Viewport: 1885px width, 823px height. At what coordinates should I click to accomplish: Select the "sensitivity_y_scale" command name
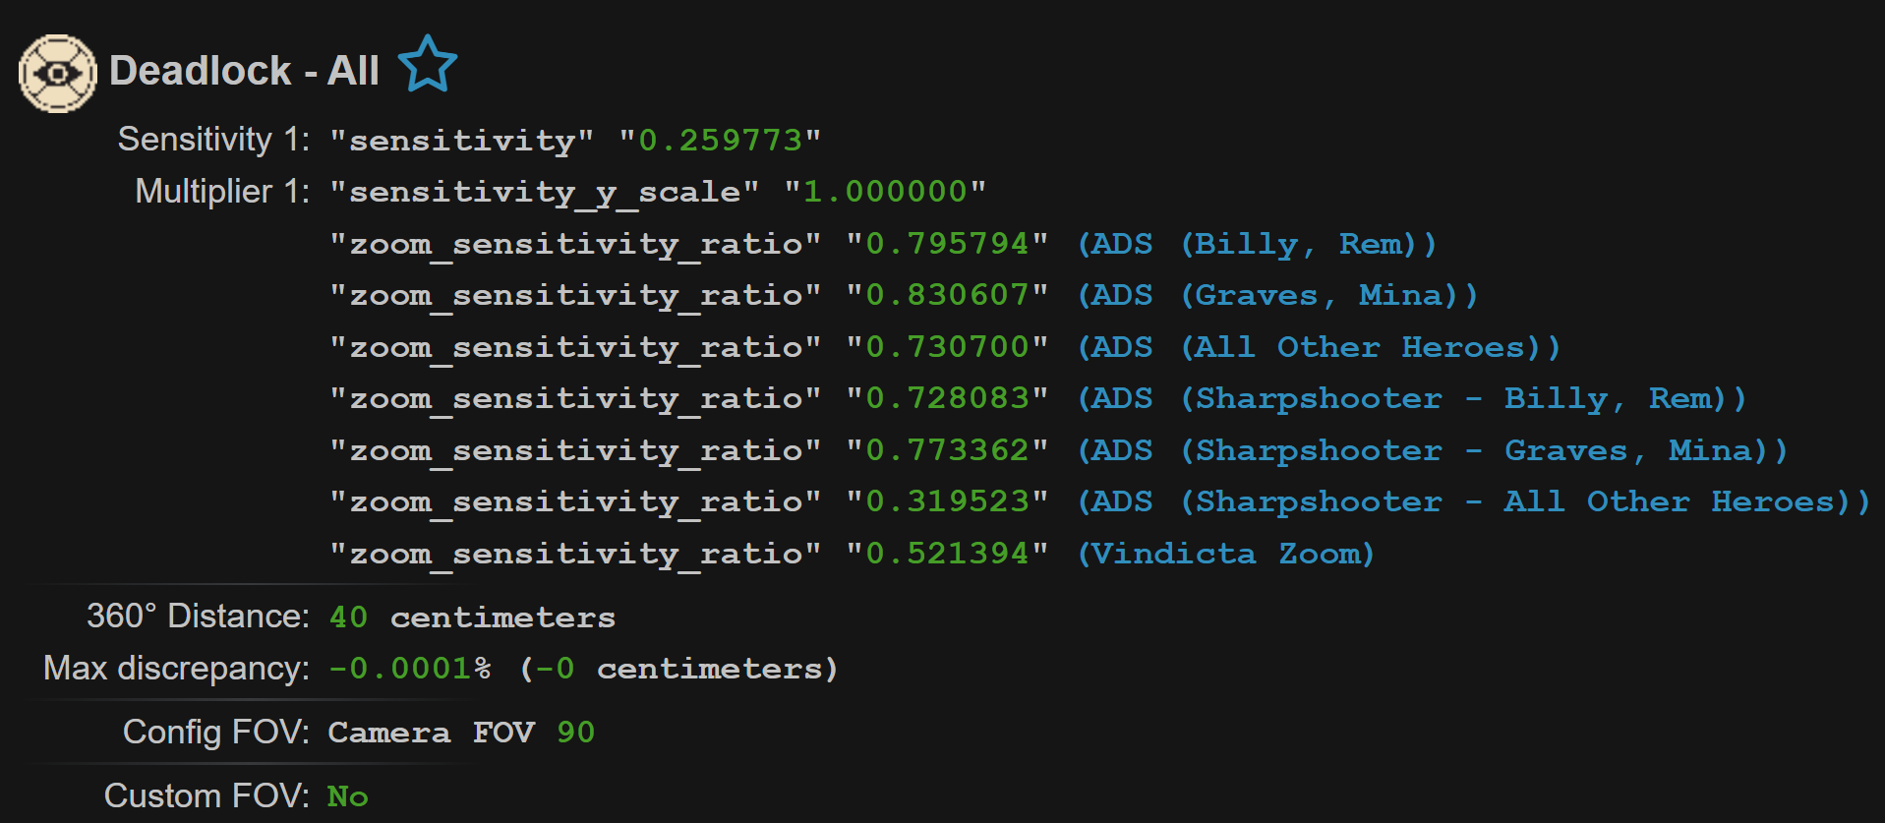[x=545, y=192]
